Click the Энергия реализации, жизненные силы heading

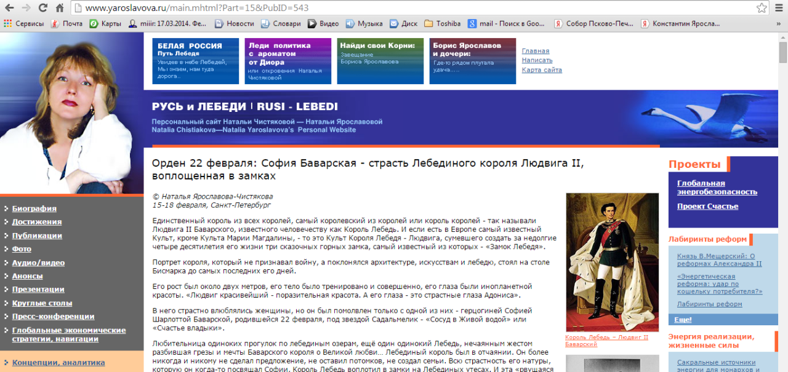click(711, 341)
